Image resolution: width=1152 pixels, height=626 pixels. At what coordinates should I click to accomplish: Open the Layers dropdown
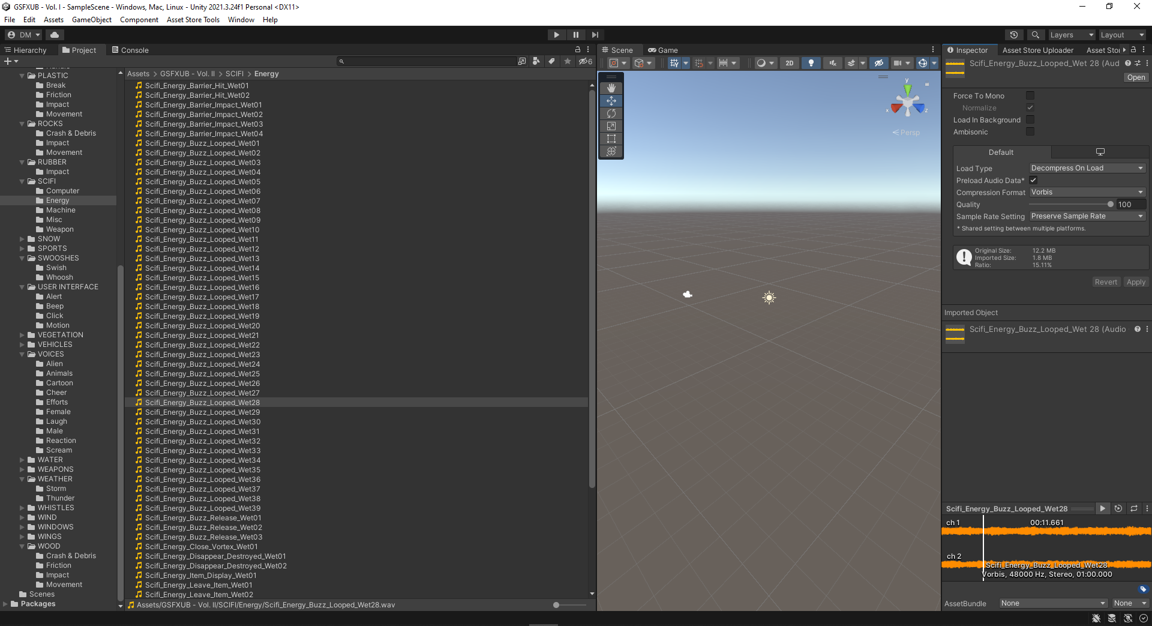click(x=1071, y=35)
